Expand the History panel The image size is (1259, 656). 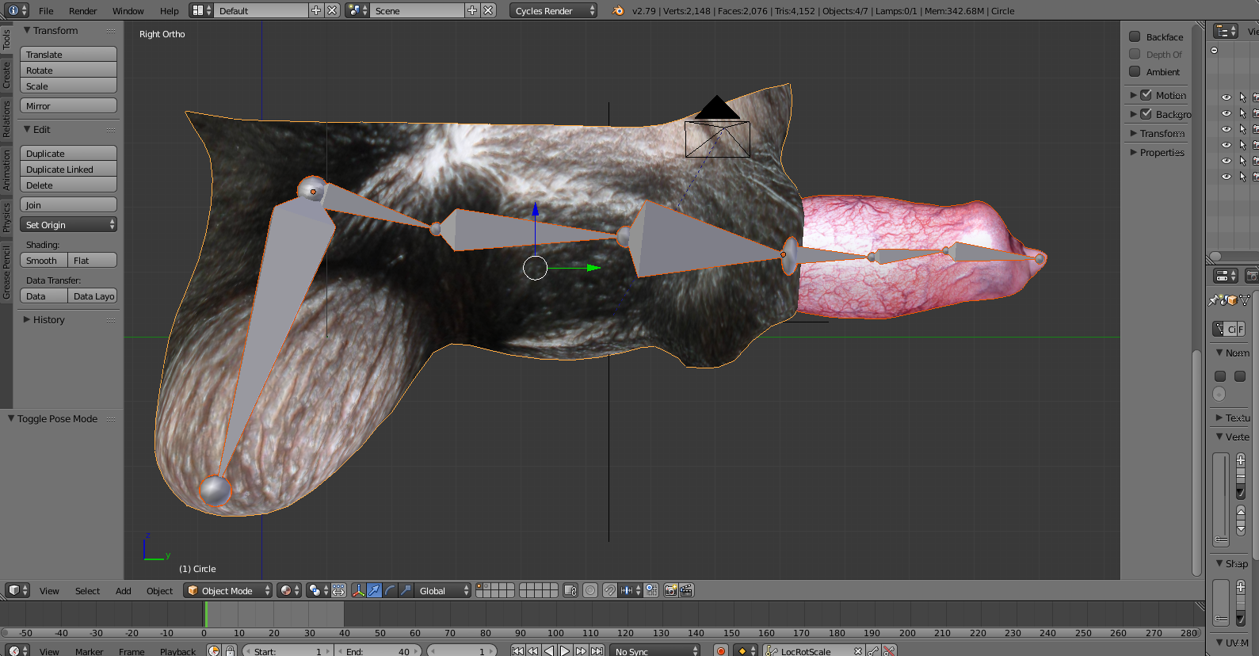[x=48, y=320]
